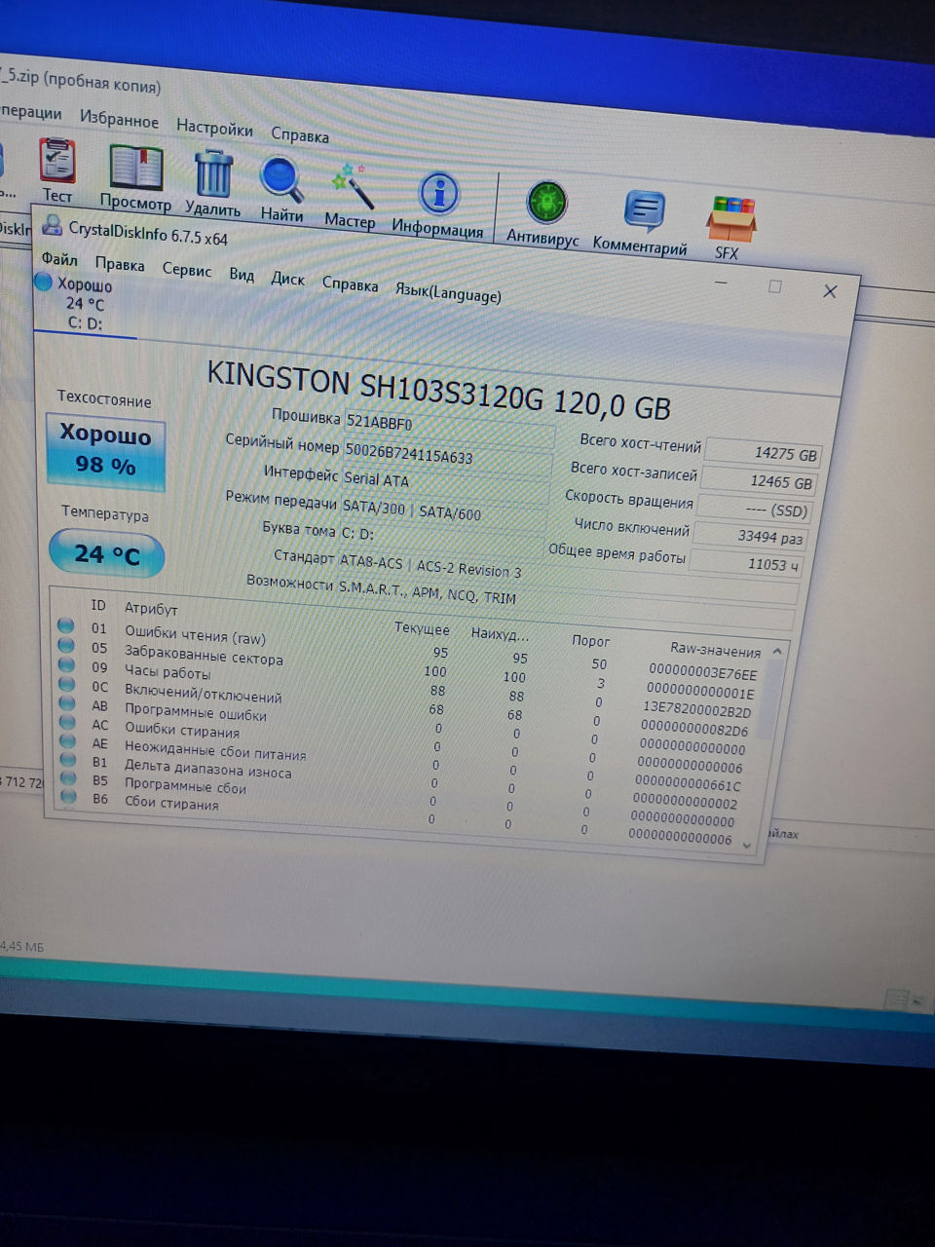Click the Всего хост-записей value 12465 GB
This screenshot has height=1247, width=935.
tap(761, 481)
